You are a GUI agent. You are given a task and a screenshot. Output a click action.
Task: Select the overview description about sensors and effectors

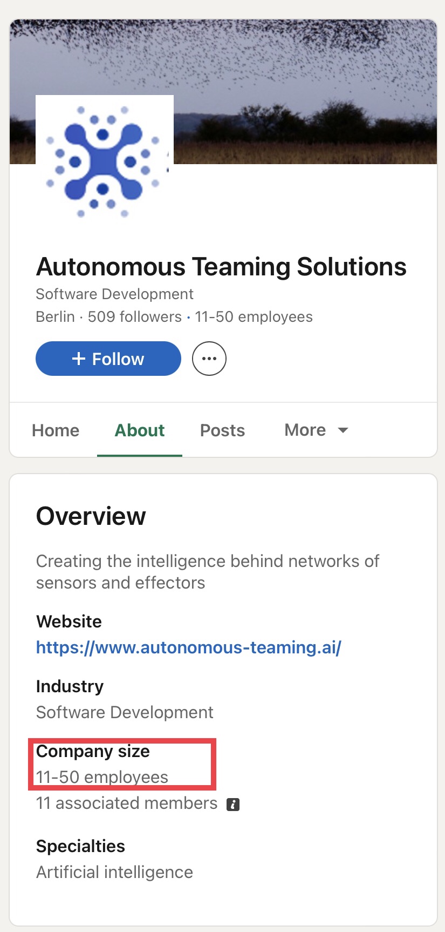(207, 572)
